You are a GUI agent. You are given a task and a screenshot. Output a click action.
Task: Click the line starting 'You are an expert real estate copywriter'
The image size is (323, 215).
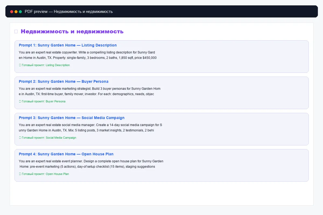tap(87, 52)
